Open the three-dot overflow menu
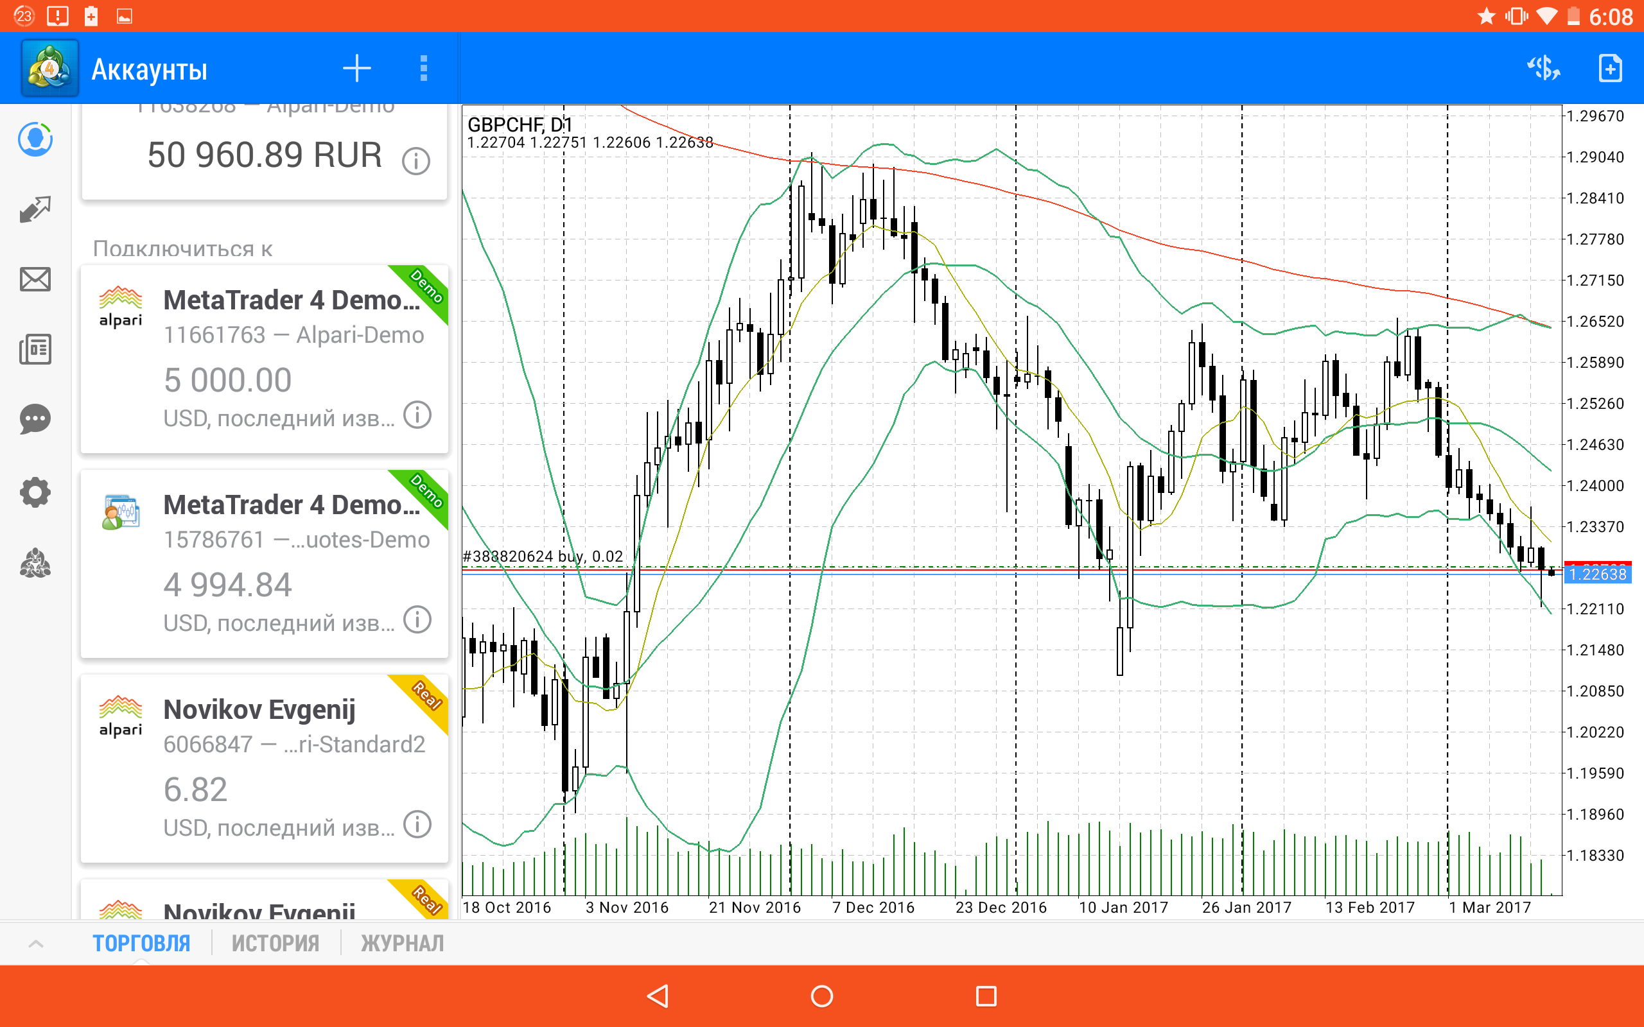Viewport: 1644px width, 1027px height. coord(424,69)
